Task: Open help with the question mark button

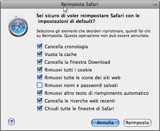Action: click(11, 122)
